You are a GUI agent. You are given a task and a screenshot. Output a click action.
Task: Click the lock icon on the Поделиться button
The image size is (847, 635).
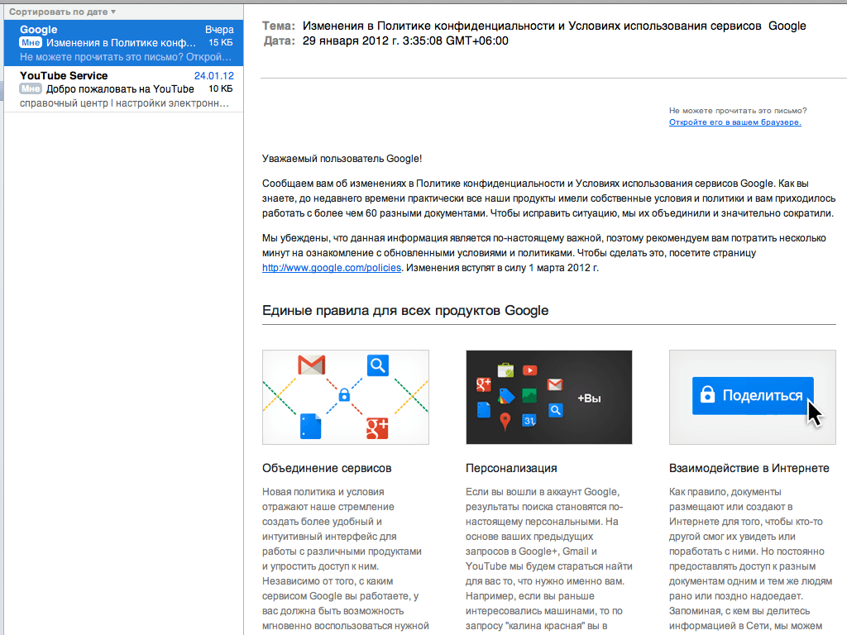click(x=707, y=394)
